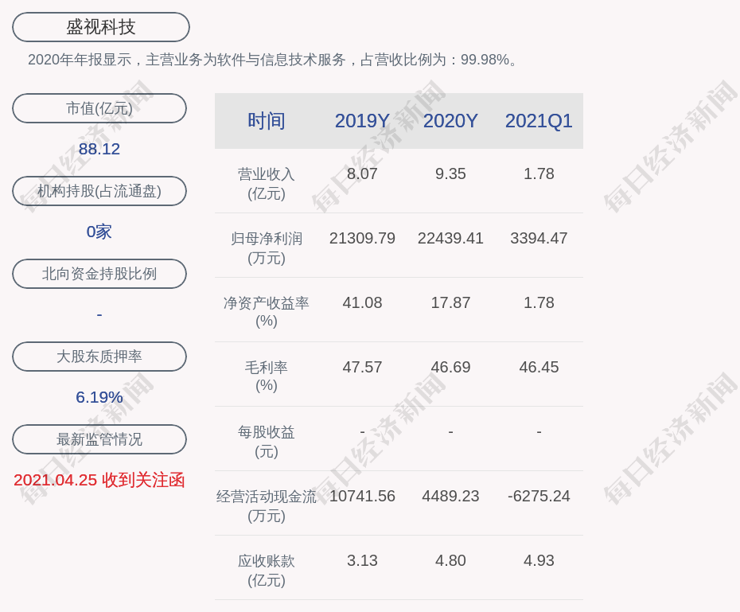Select the 每股收益 dash in the 2019Y column
The image size is (740, 612).
pos(363,432)
